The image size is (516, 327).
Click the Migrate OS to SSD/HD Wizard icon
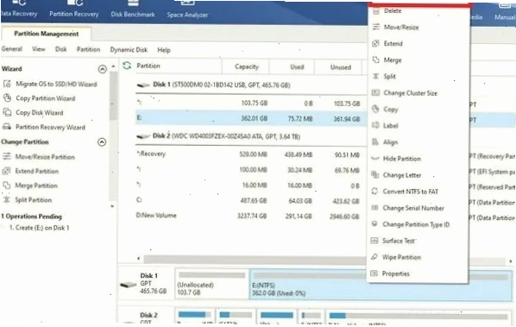coord(7,84)
